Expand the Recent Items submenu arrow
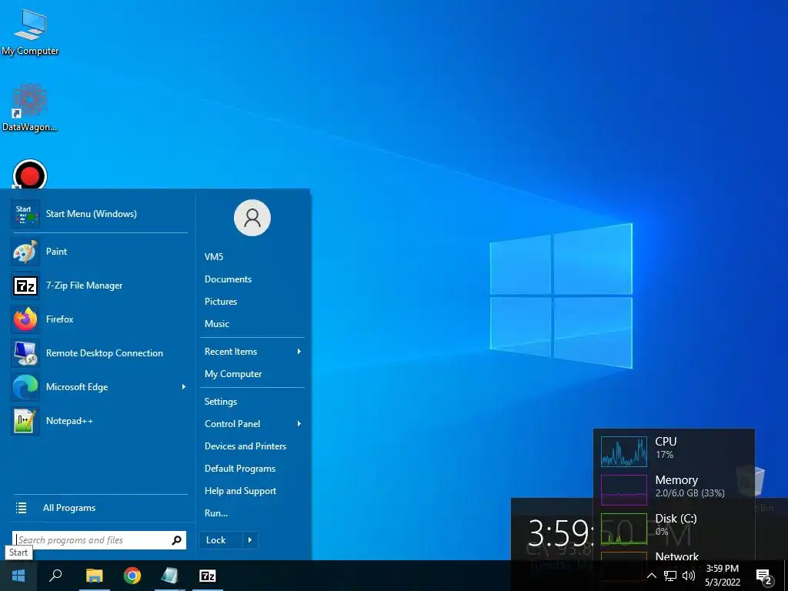Viewport: 788px width, 591px height. coord(299,351)
